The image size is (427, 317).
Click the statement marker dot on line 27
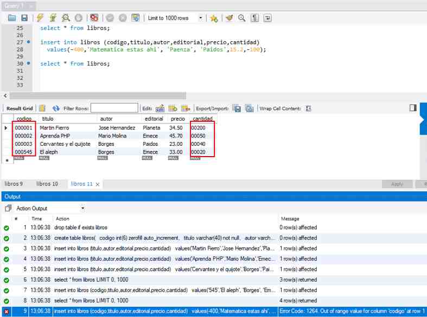pyautogui.click(x=28, y=42)
